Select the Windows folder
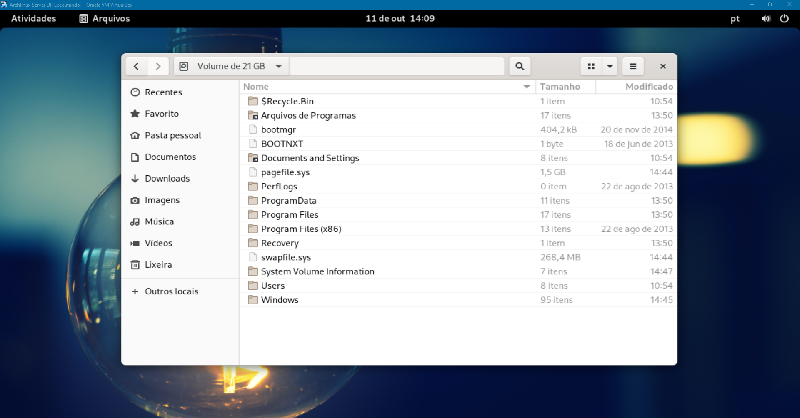800x418 pixels. (280, 300)
